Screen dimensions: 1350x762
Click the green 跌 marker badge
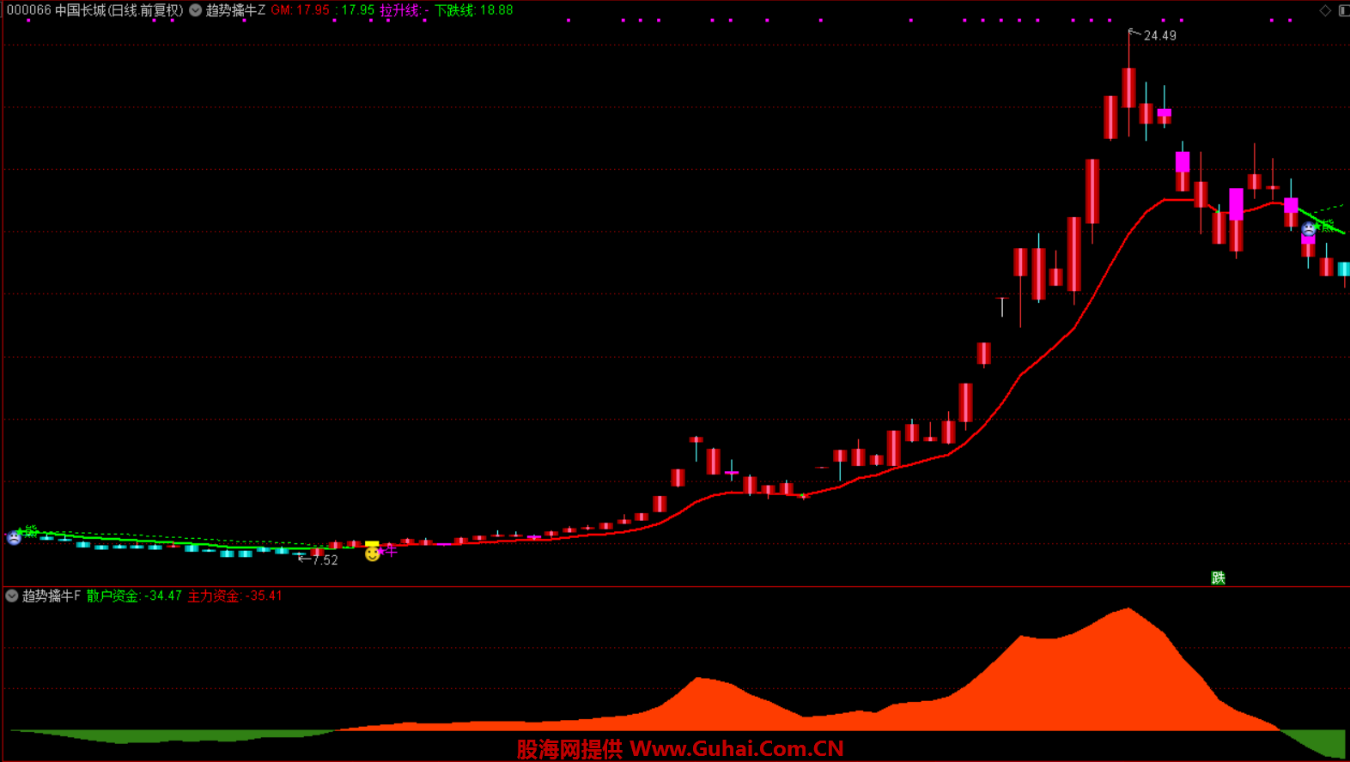1218,578
